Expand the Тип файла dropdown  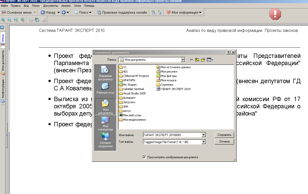203,142
